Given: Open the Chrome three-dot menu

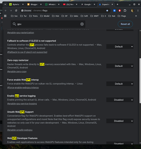Looking at the screenshot, I should point(138,10).
